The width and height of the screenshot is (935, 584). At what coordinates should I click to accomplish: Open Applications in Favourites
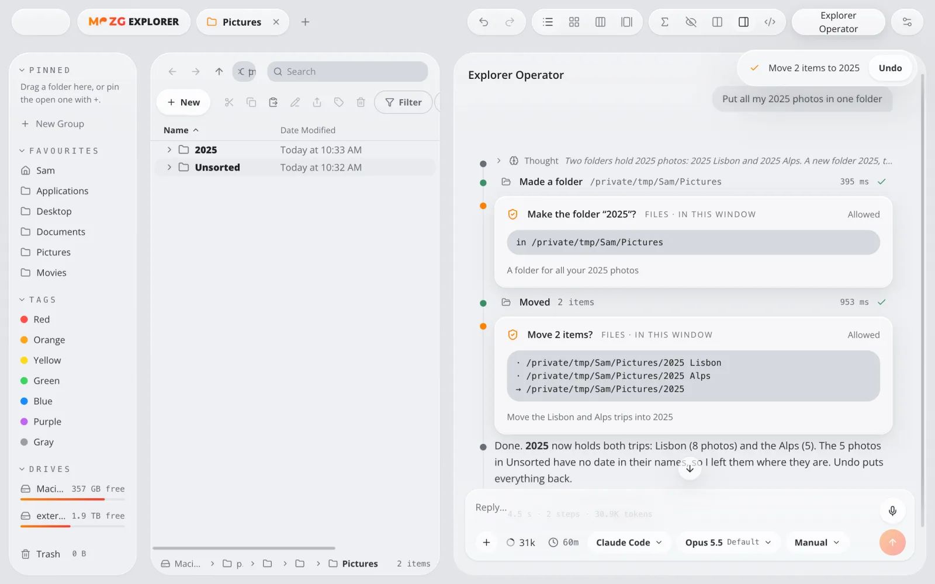pos(73,191)
